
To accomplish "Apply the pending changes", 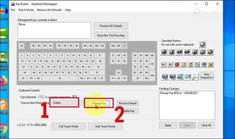I will pos(168,125).
